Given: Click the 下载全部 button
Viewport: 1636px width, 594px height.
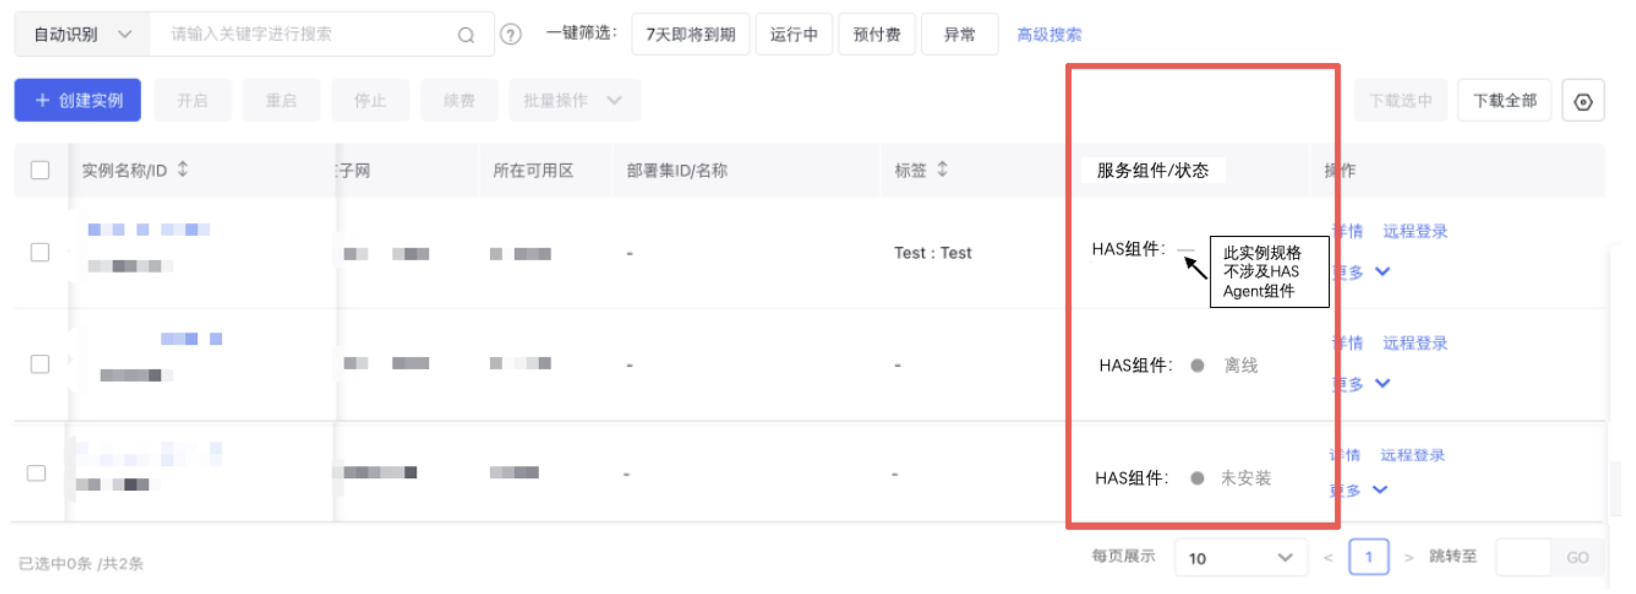Looking at the screenshot, I should tap(1505, 100).
